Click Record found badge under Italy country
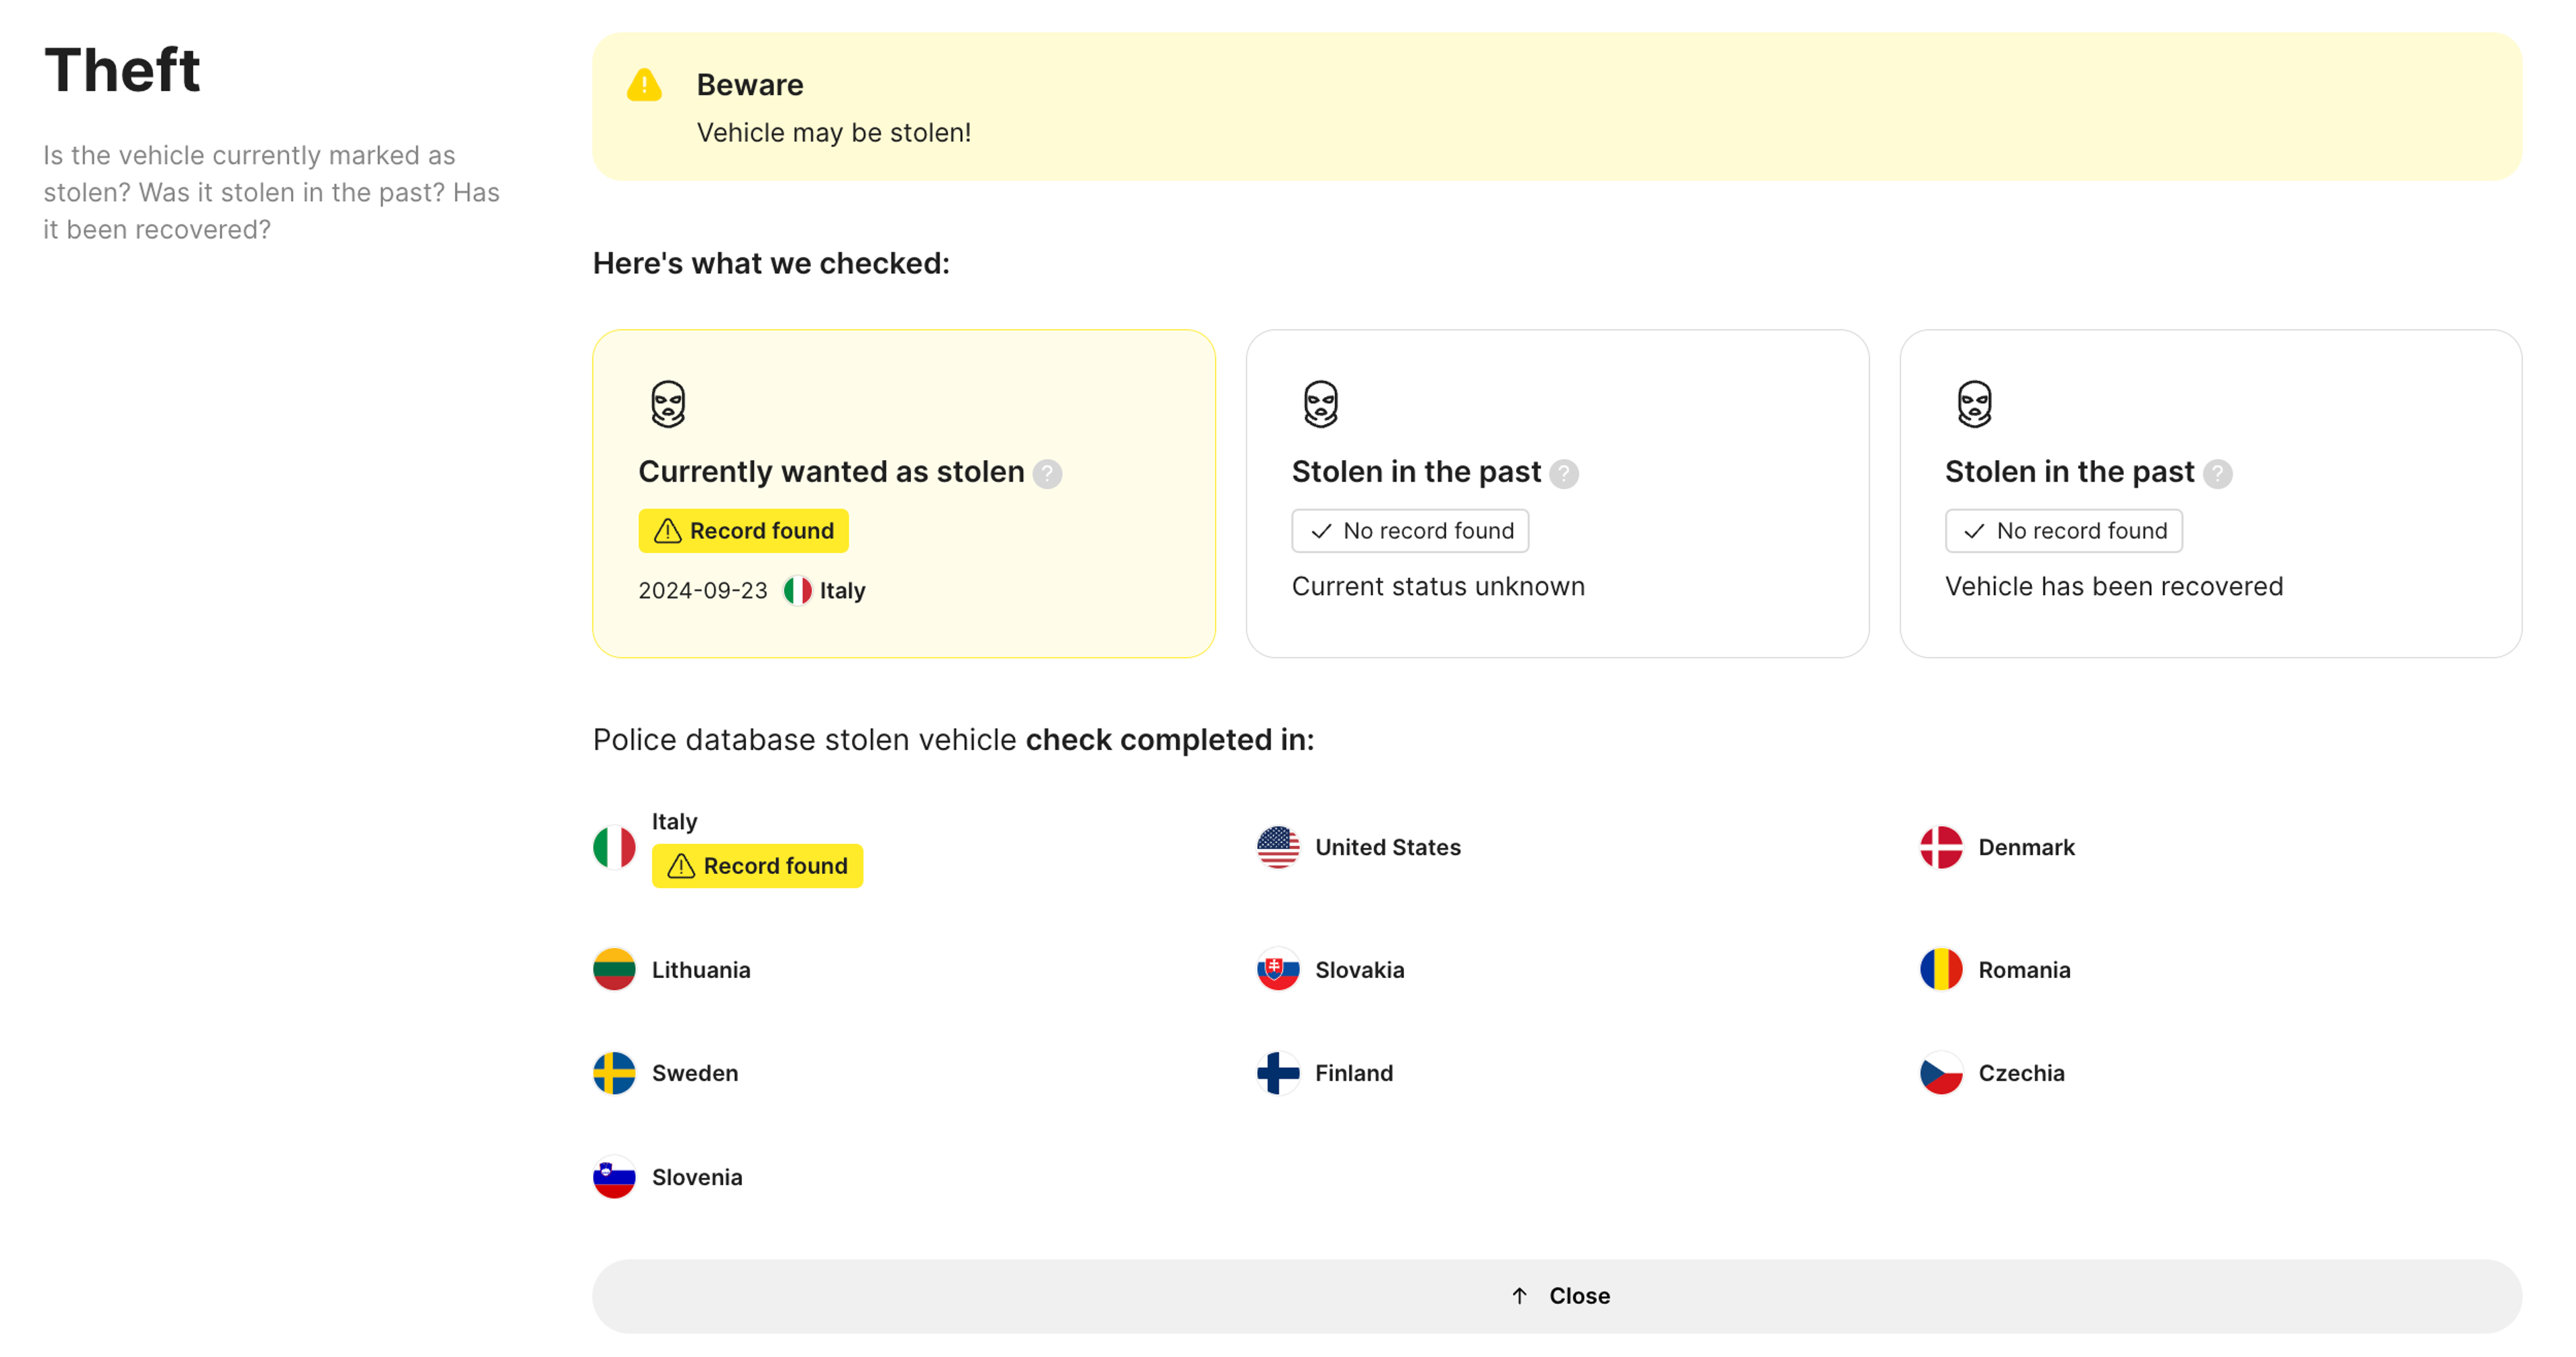Screen dimensions: 2576x1357 click(x=757, y=865)
